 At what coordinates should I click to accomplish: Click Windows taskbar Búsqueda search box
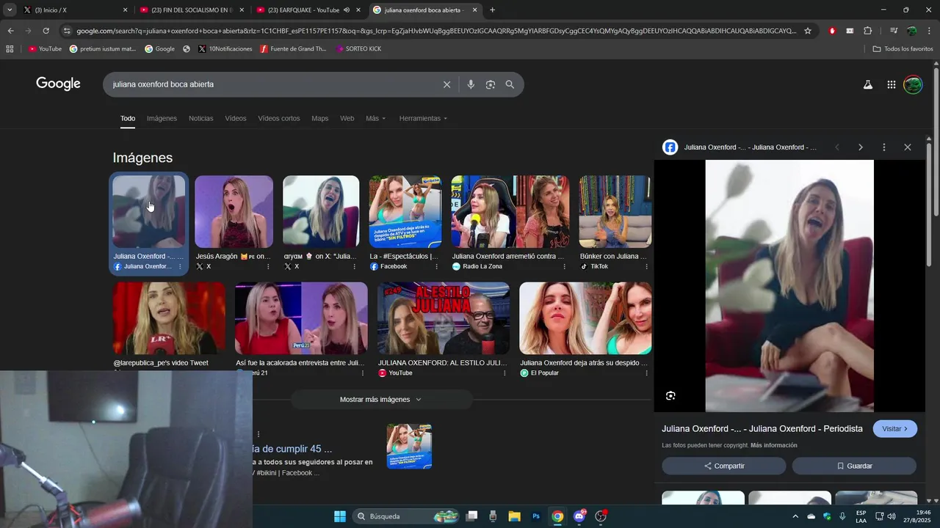406,516
